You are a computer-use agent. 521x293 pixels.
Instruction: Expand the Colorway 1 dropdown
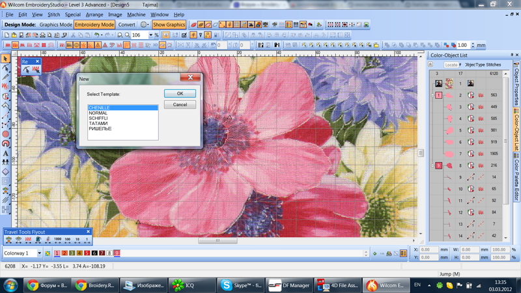[39, 253]
